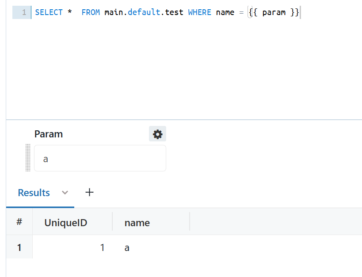Screen dimensions: 362x277
Task: Click the SELECT keyword in the query
Action: 49,12
